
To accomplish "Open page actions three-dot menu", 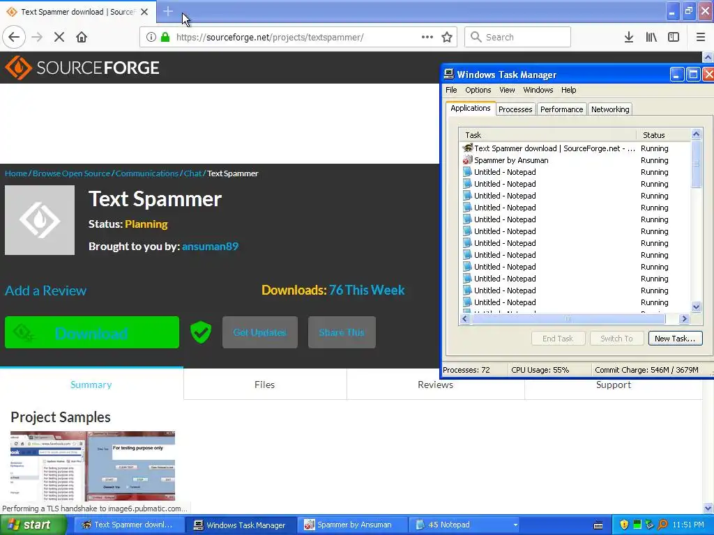I will (x=427, y=38).
